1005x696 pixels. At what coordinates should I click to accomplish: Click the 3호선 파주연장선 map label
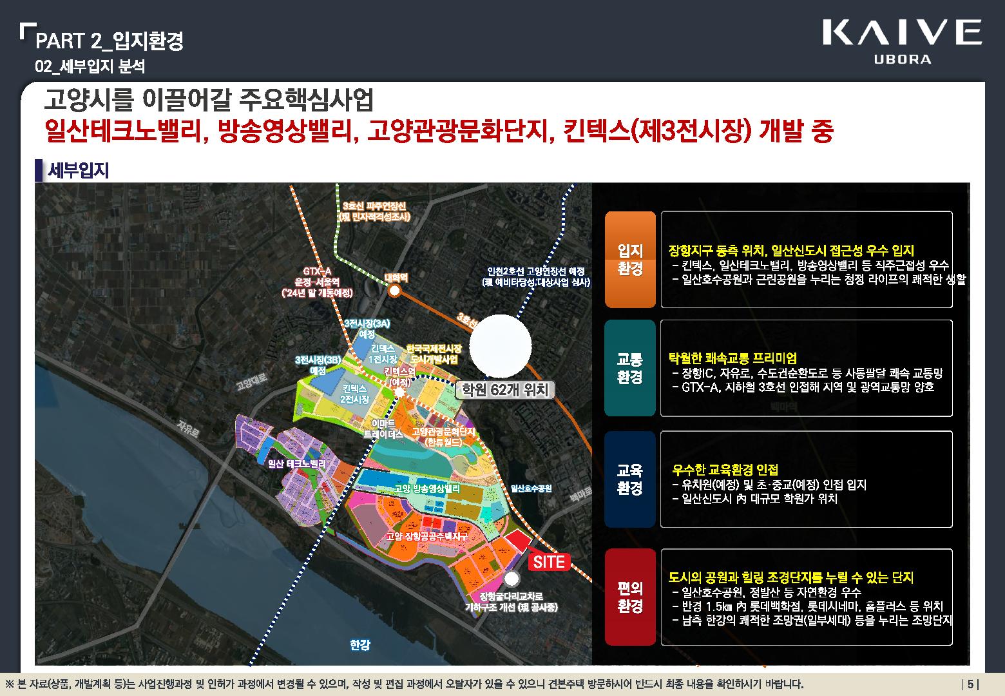pos(374,211)
